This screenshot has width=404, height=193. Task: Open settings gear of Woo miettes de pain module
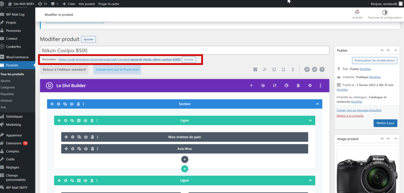[x=73, y=137]
